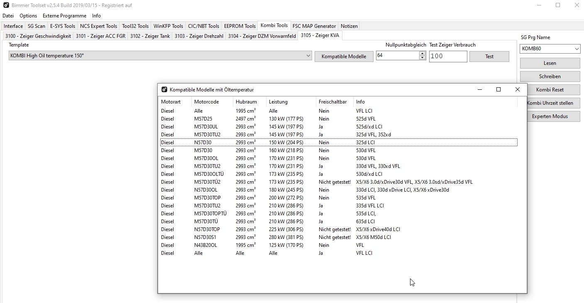
Task: Select the M57D30TOP row
Action: [x=339, y=198]
